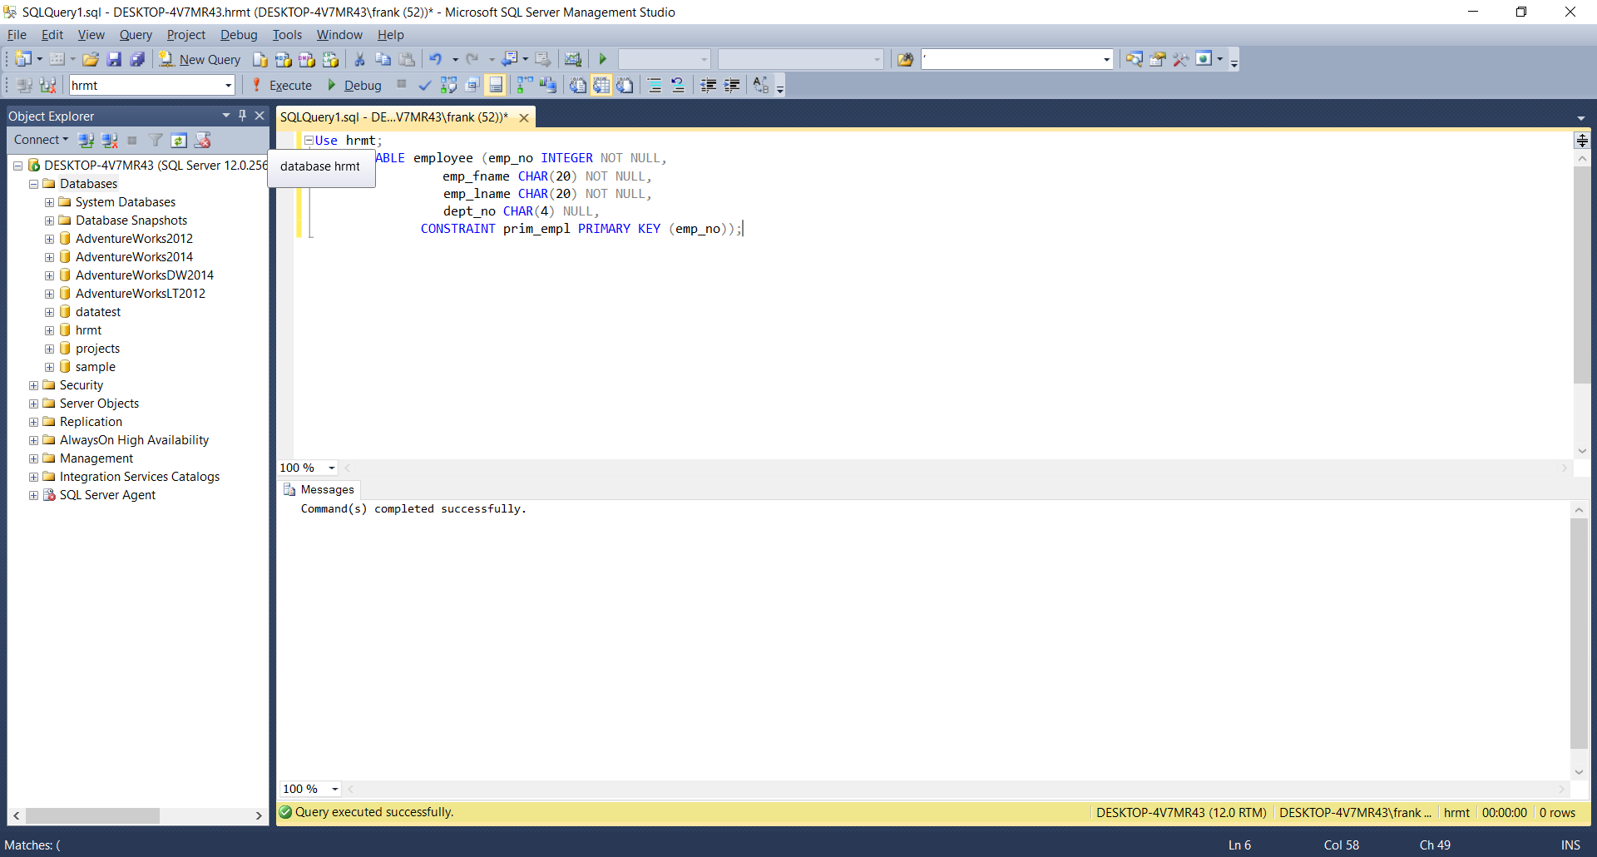Image resolution: width=1597 pixels, height=857 pixels.
Task: Click the Save icon in the toolbar
Action: click(114, 59)
